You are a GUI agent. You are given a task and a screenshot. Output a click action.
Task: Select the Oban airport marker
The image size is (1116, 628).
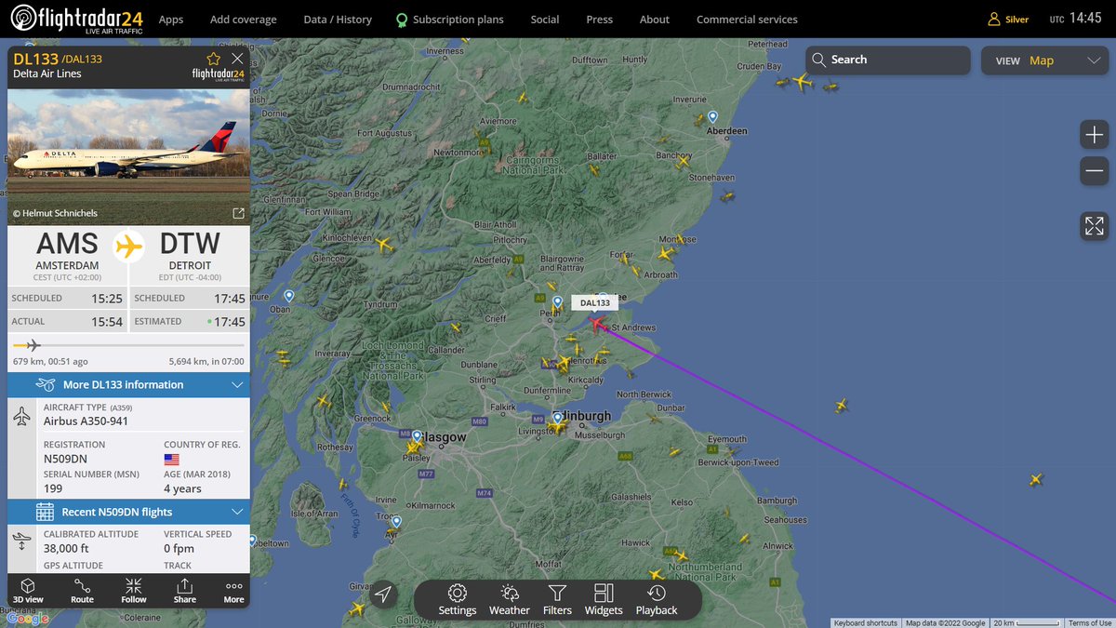(x=289, y=296)
